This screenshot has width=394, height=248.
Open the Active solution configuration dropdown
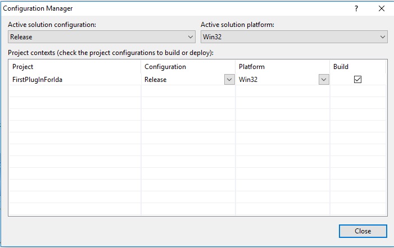tap(102, 37)
